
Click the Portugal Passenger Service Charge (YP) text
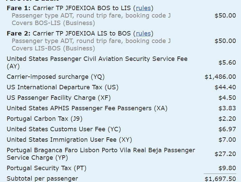click(101, 154)
